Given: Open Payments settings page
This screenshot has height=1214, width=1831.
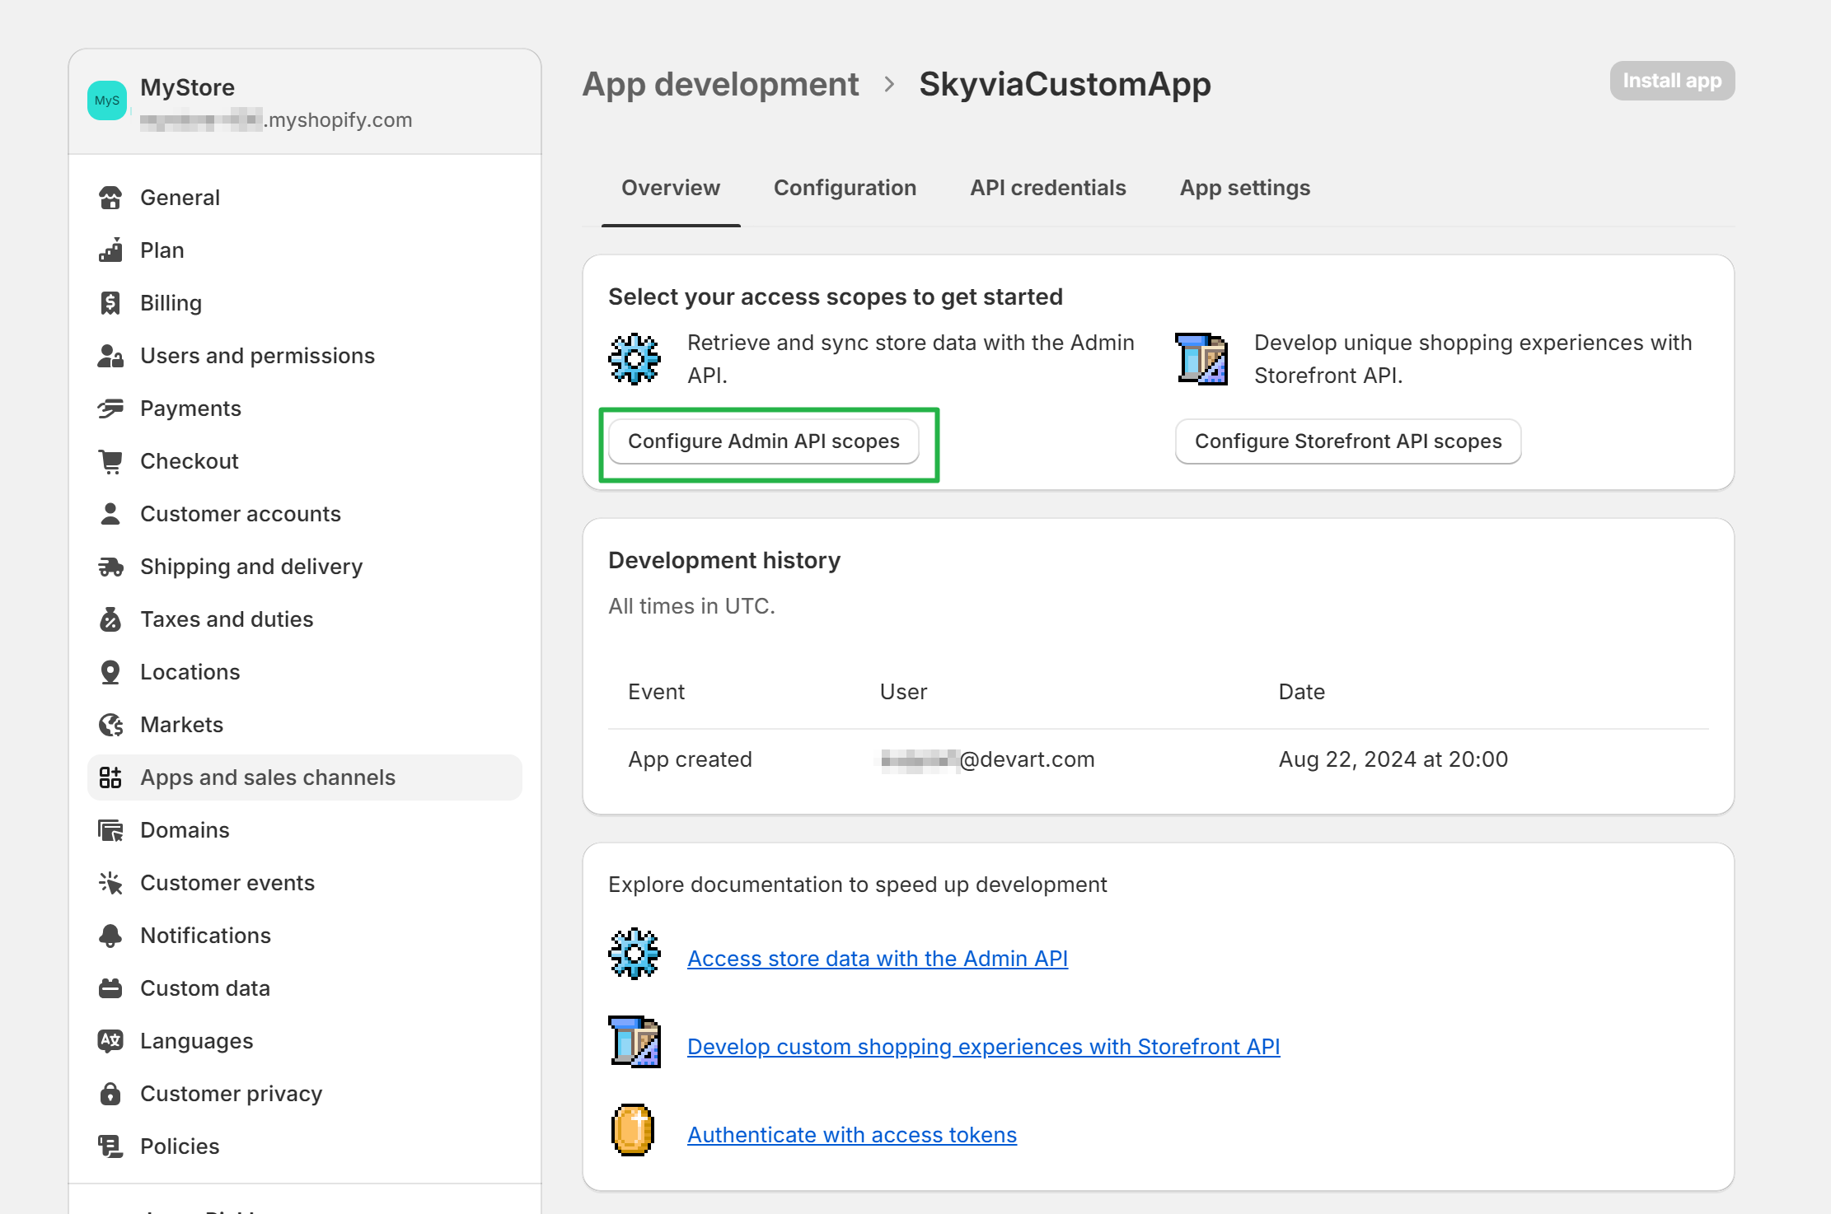Looking at the screenshot, I should tap(305, 409).
